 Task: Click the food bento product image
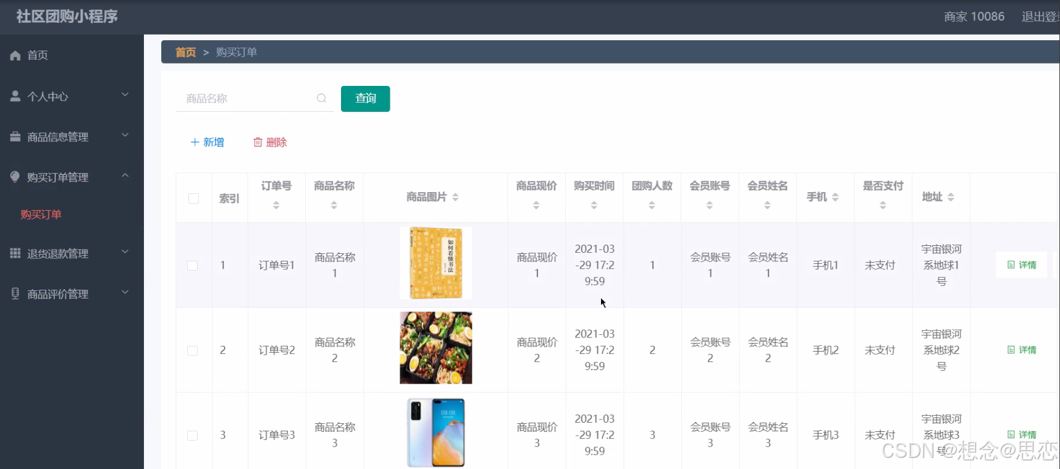(435, 348)
